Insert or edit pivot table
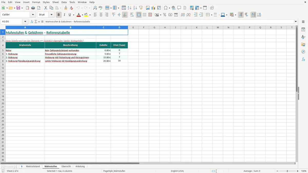The height and width of the screenshot is (173, 308). click(x=159, y=8)
